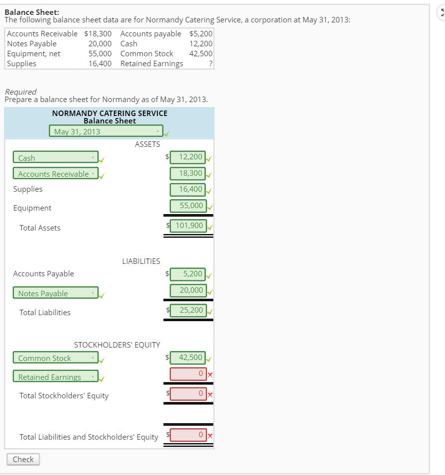Click the expand icon at top right
The width and height of the screenshot is (445, 475).
tap(440, 13)
